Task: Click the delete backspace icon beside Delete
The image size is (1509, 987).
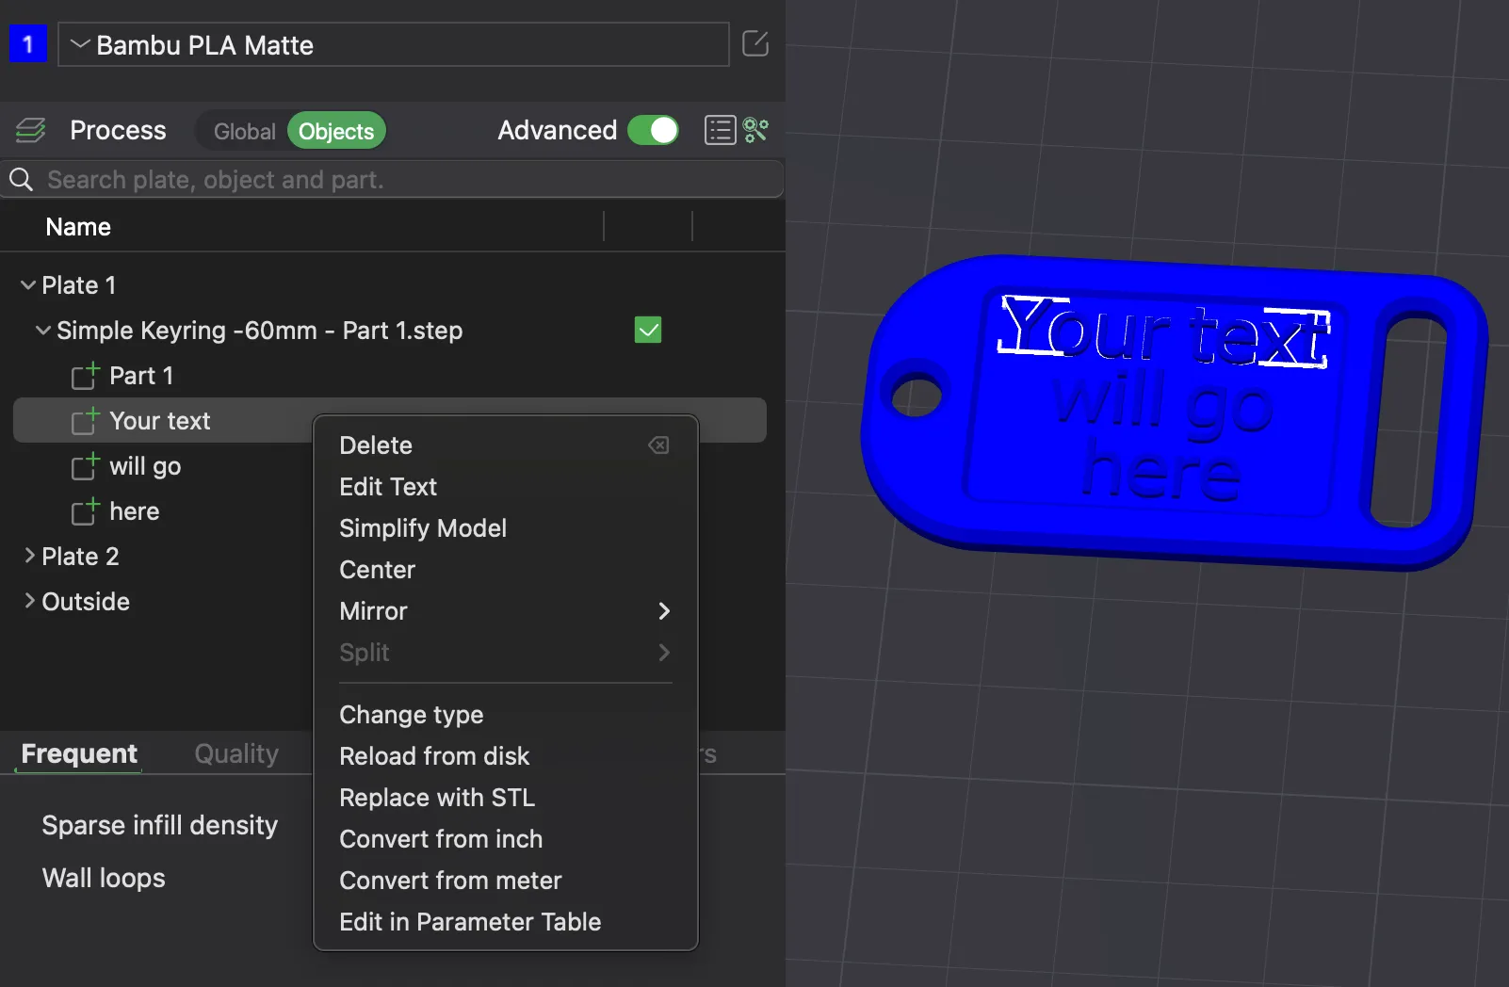Action: pos(659,445)
